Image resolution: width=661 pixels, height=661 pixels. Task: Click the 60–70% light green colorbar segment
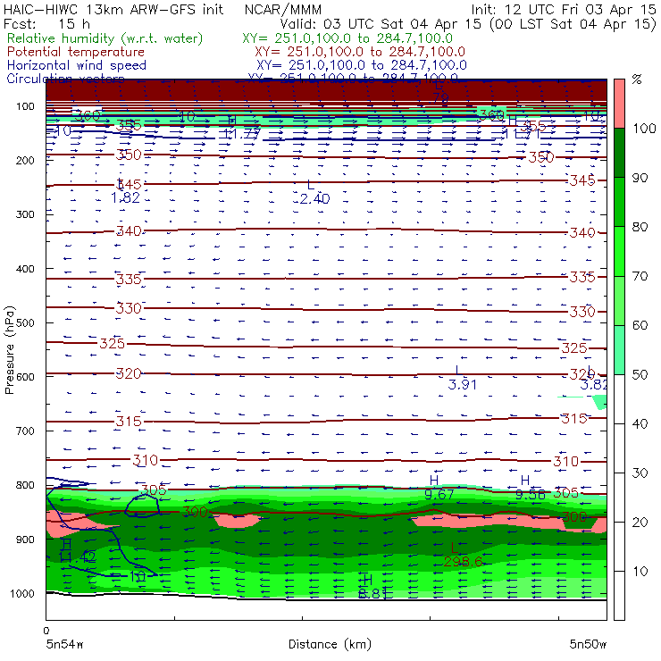point(619,300)
